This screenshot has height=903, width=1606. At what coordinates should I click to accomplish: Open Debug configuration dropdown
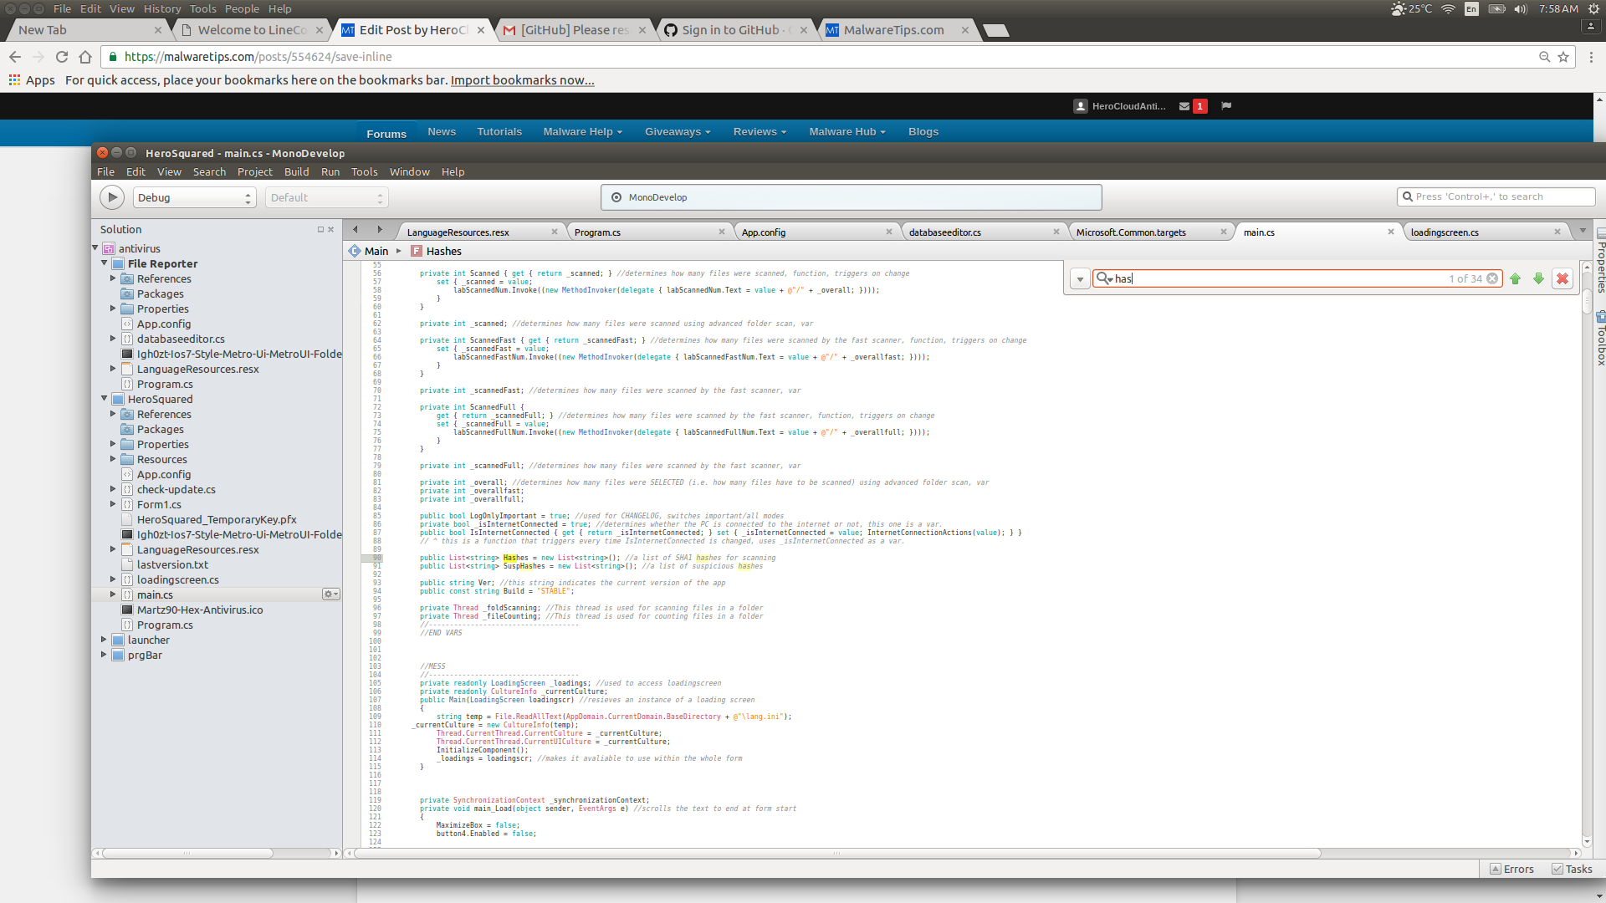point(194,198)
